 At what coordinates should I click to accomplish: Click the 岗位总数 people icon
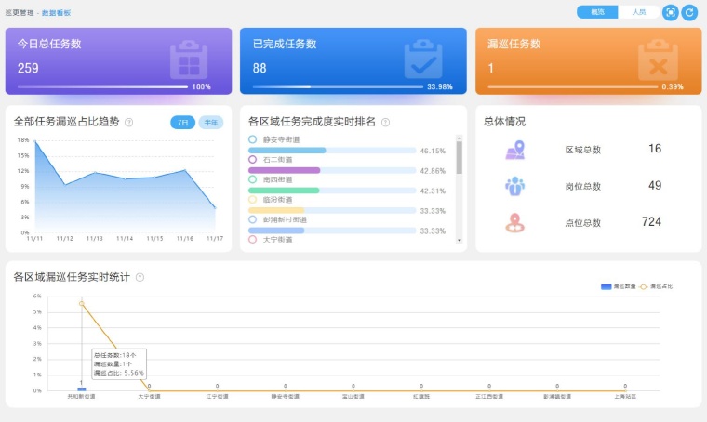pos(514,186)
